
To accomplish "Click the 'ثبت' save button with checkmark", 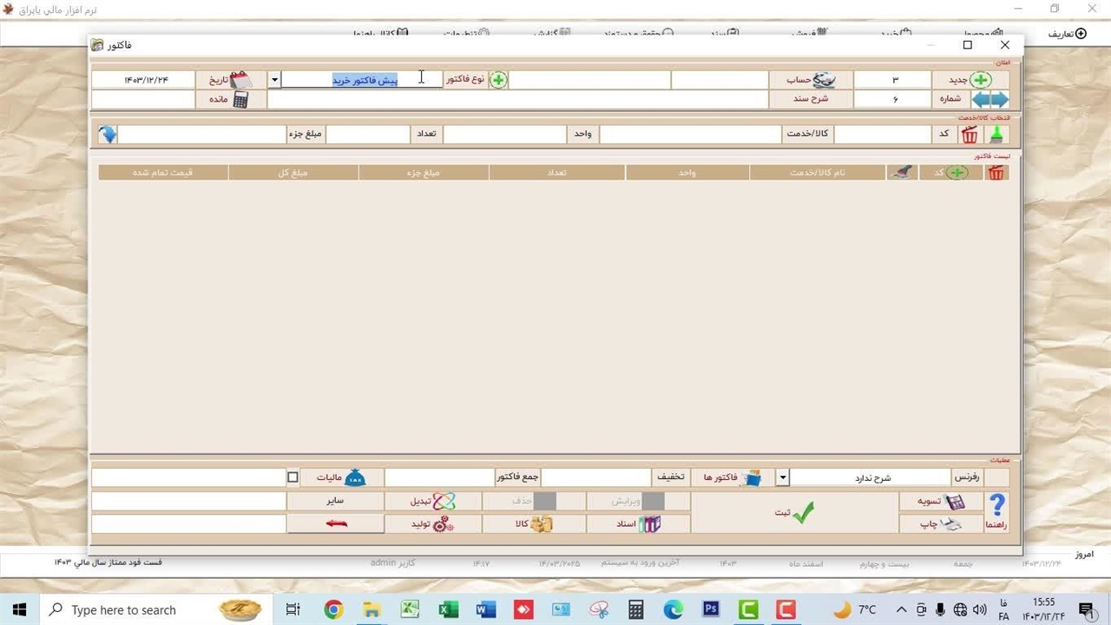I will (793, 513).
